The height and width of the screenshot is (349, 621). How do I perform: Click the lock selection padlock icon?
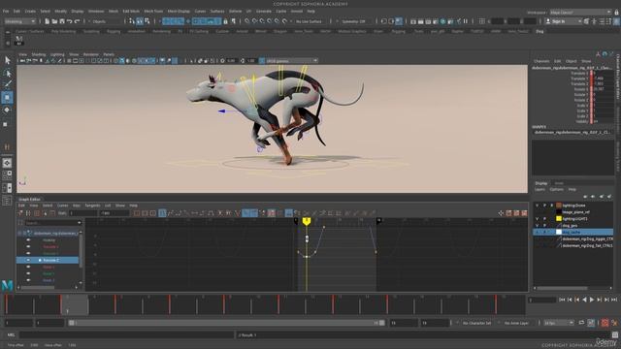click(225, 21)
